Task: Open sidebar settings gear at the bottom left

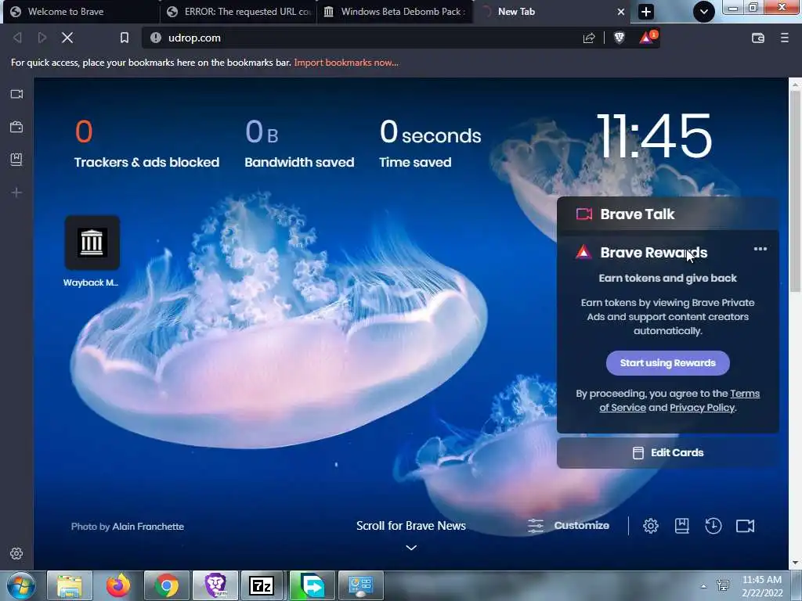Action: (x=16, y=553)
